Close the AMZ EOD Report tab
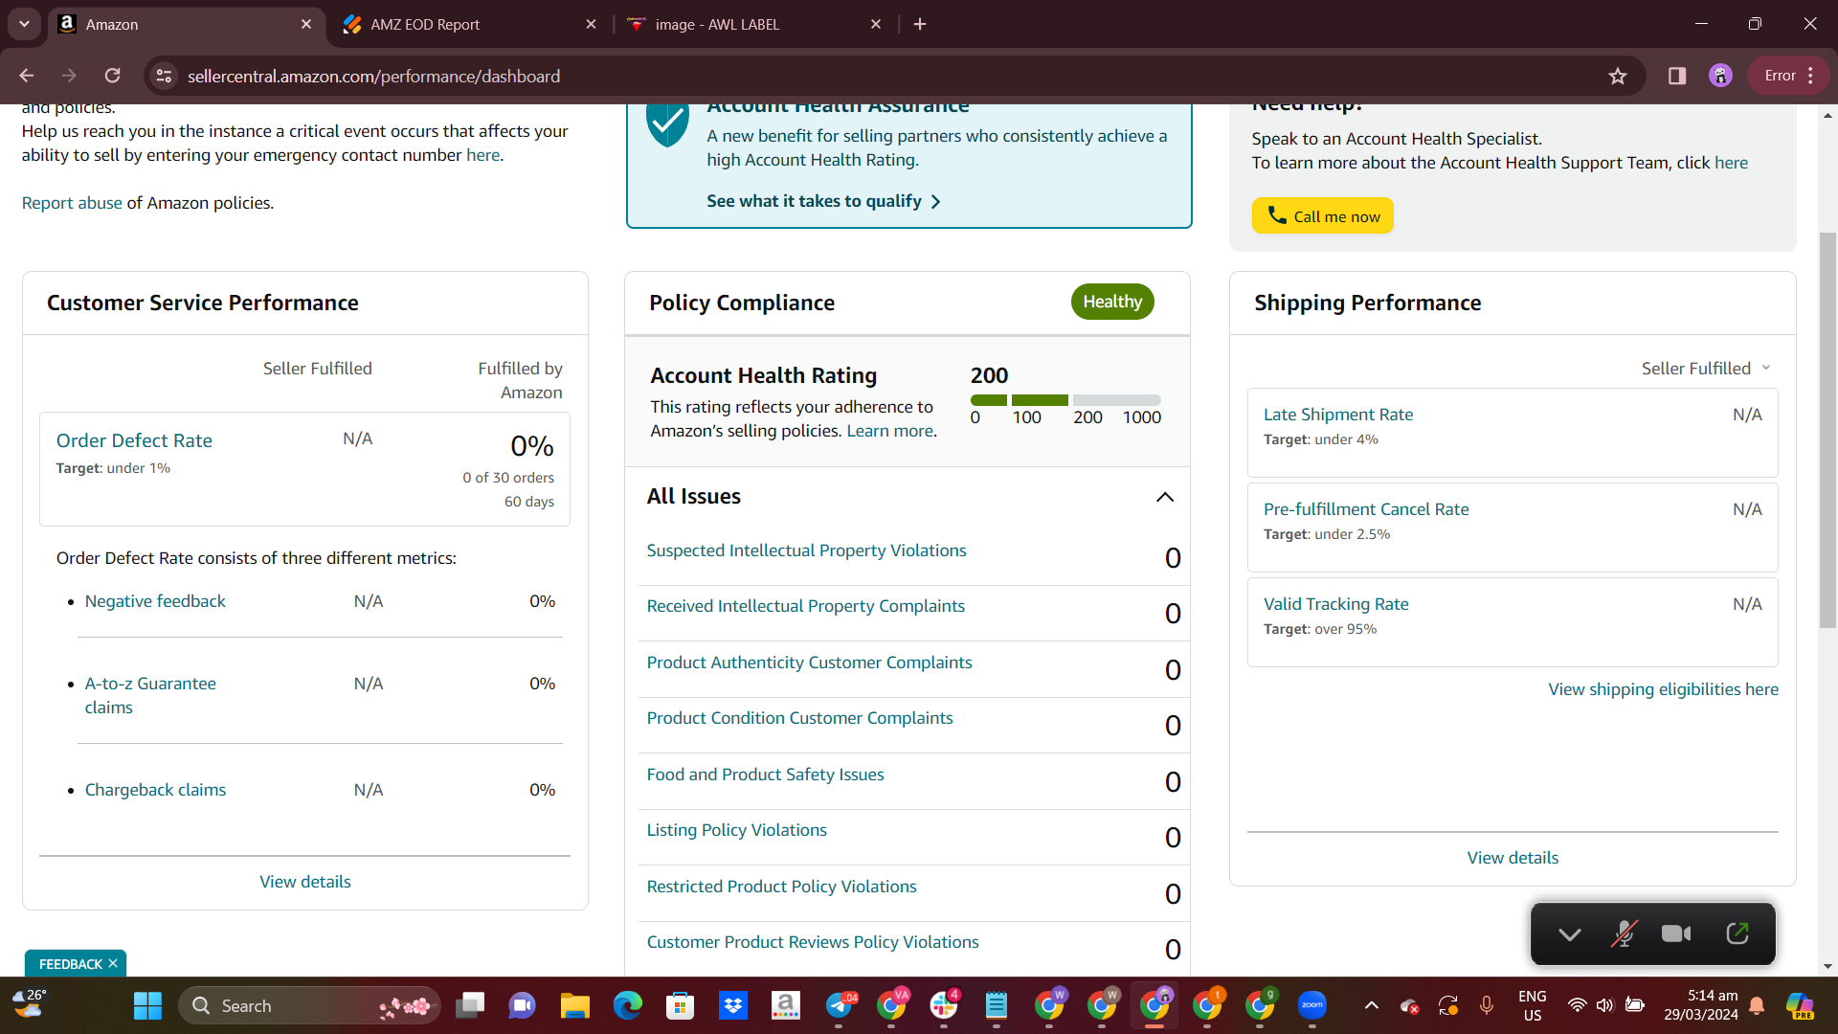This screenshot has width=1838, height=1034. pyautogui.click(x=592, y=24)
